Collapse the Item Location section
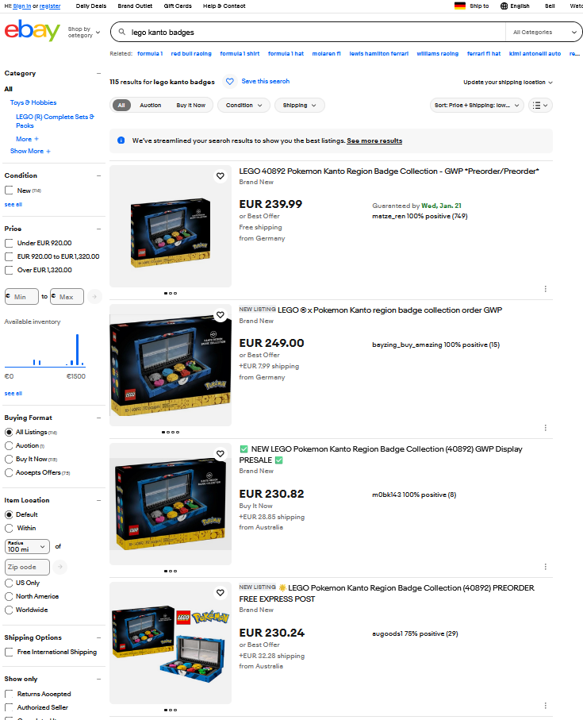Screen dimensions: 583x720 pos(98,501)
